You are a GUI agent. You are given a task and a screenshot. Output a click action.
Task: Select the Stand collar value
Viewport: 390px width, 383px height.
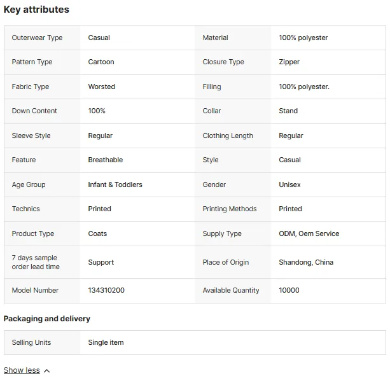point(288,111)
